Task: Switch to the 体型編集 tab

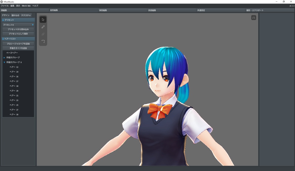Action: coord(123,10)
